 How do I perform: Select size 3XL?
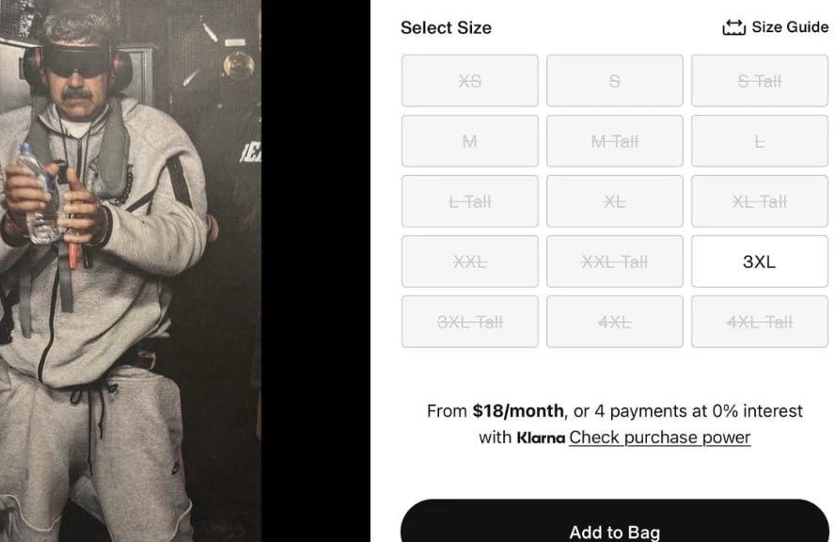point(760,262)
